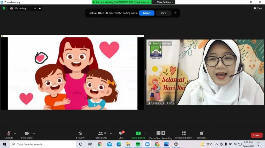Expand video options arrow beside Stop Video
The height and width of the screenshot is (148, 265).
(x=34, y=133)
